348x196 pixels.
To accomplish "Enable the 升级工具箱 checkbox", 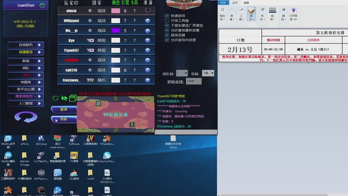I will (167, 20).
